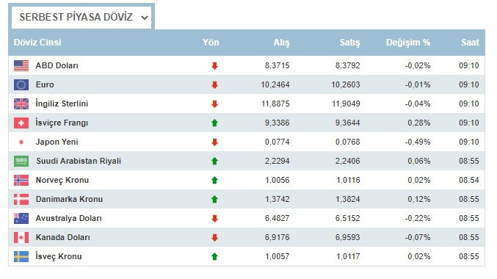Click the United States flag icon
The width and height of the screenshot is (497, 279).
click(x=21, y=66)
